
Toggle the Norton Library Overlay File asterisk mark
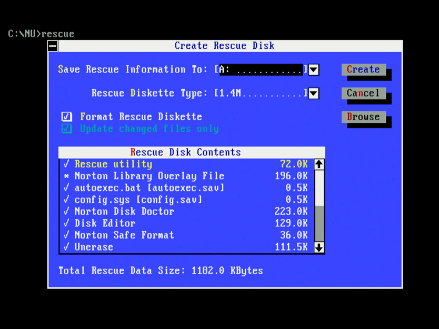tap(66, 176)
